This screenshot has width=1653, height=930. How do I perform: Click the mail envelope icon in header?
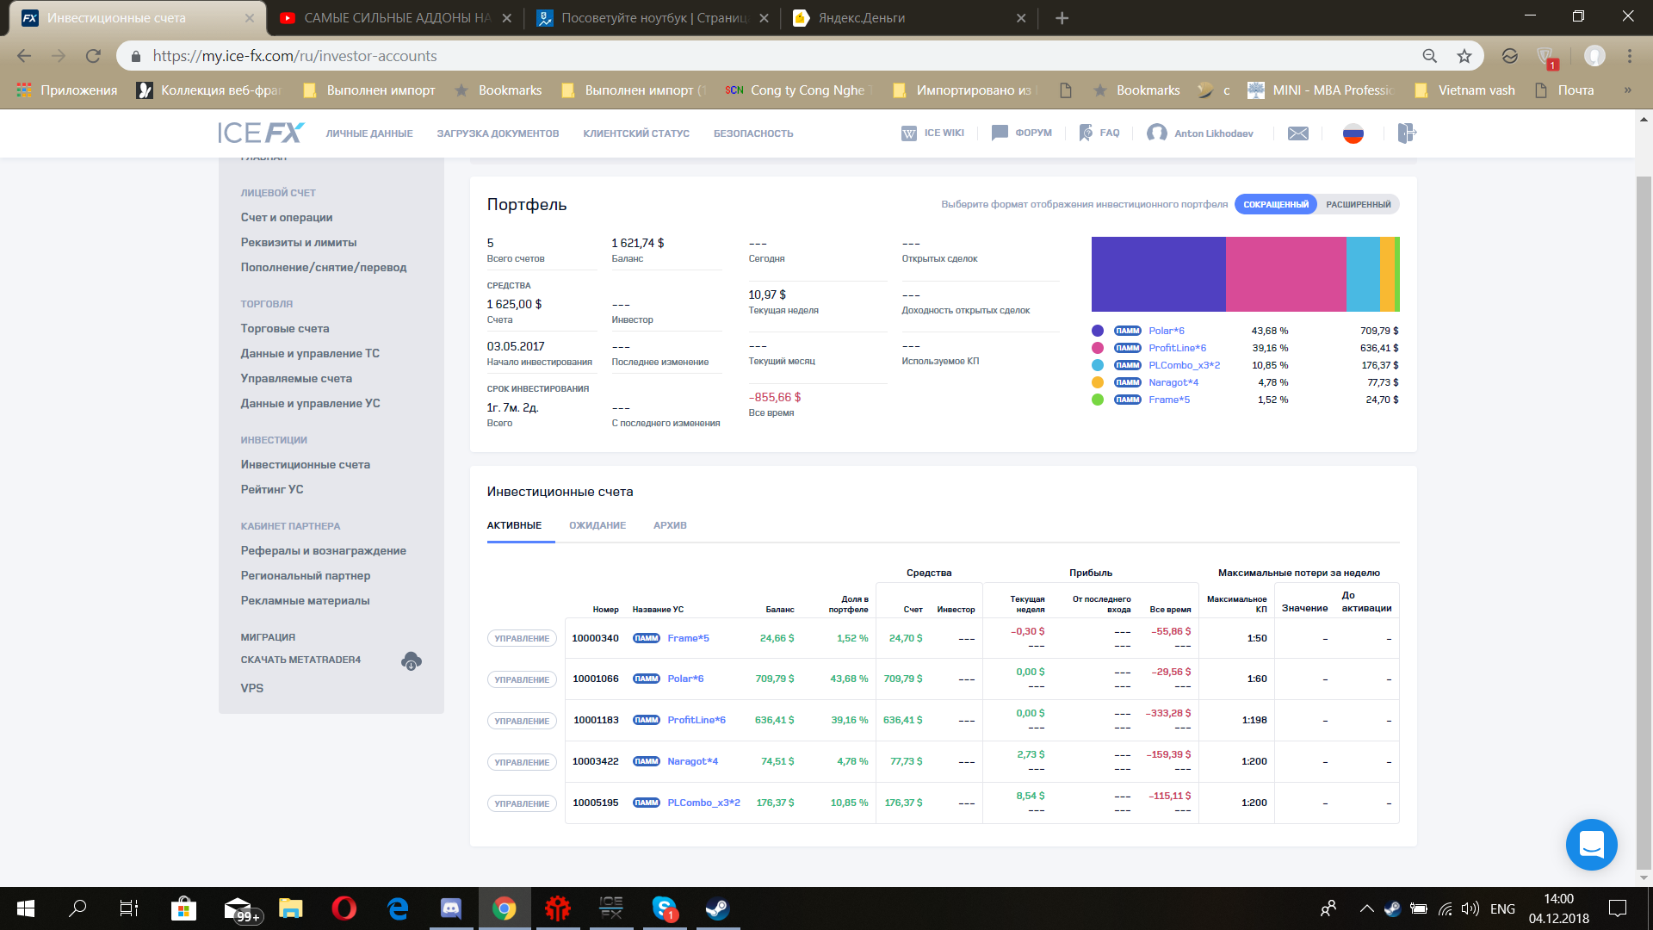pyautogui.click(x=1297, y=133)
